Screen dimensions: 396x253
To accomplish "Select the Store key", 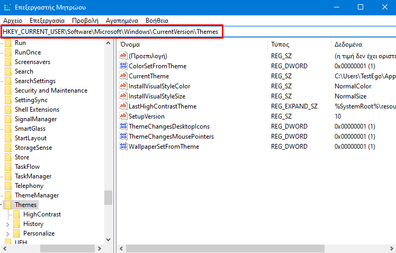I will tap(22, 157).
